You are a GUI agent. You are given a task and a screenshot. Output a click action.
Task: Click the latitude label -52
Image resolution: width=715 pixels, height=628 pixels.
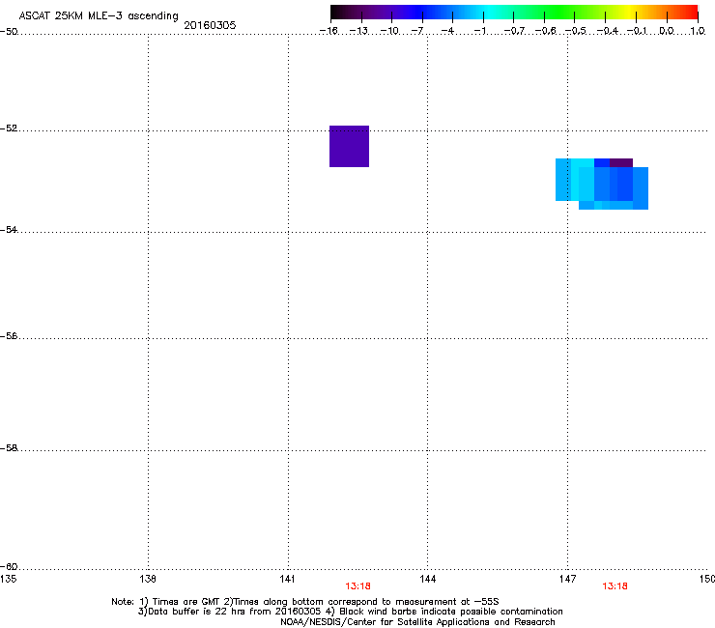(x=9, y=128)
